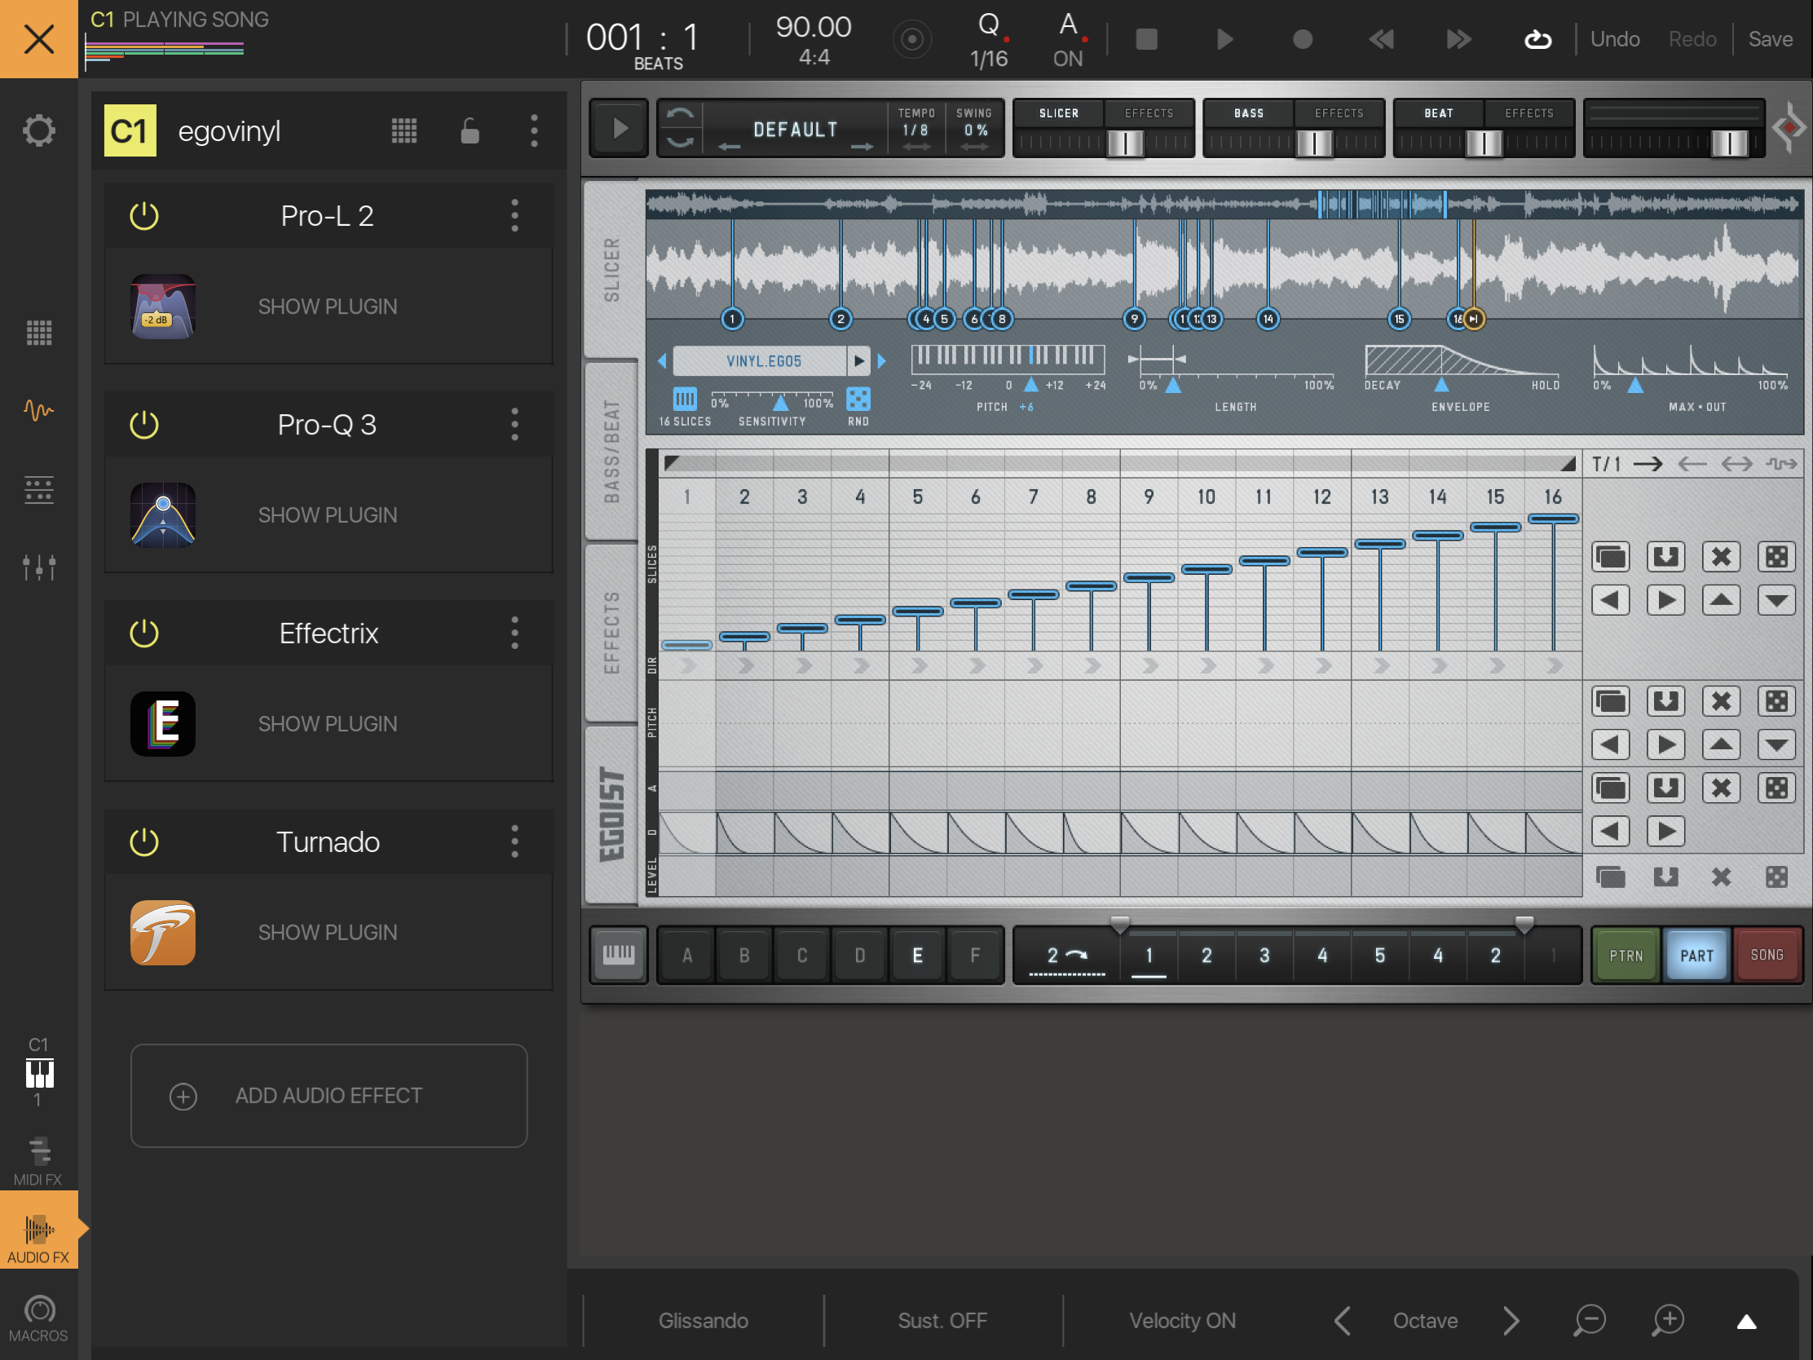Viewport: 1813px width, 1360px height.
Task: Toggle Pro-L 2 power button
Action: (144, 216)
